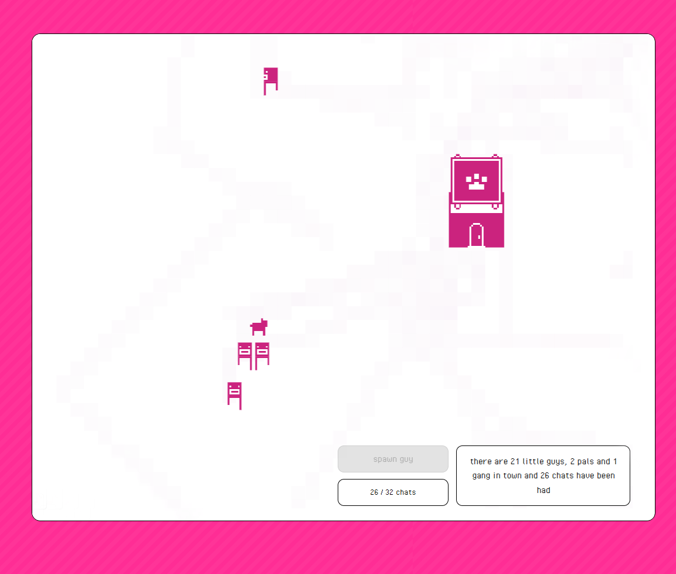Viewport: 676px width, 574px height.
Task: Click the door of the gang house
Action: click(x=477, y=235)
